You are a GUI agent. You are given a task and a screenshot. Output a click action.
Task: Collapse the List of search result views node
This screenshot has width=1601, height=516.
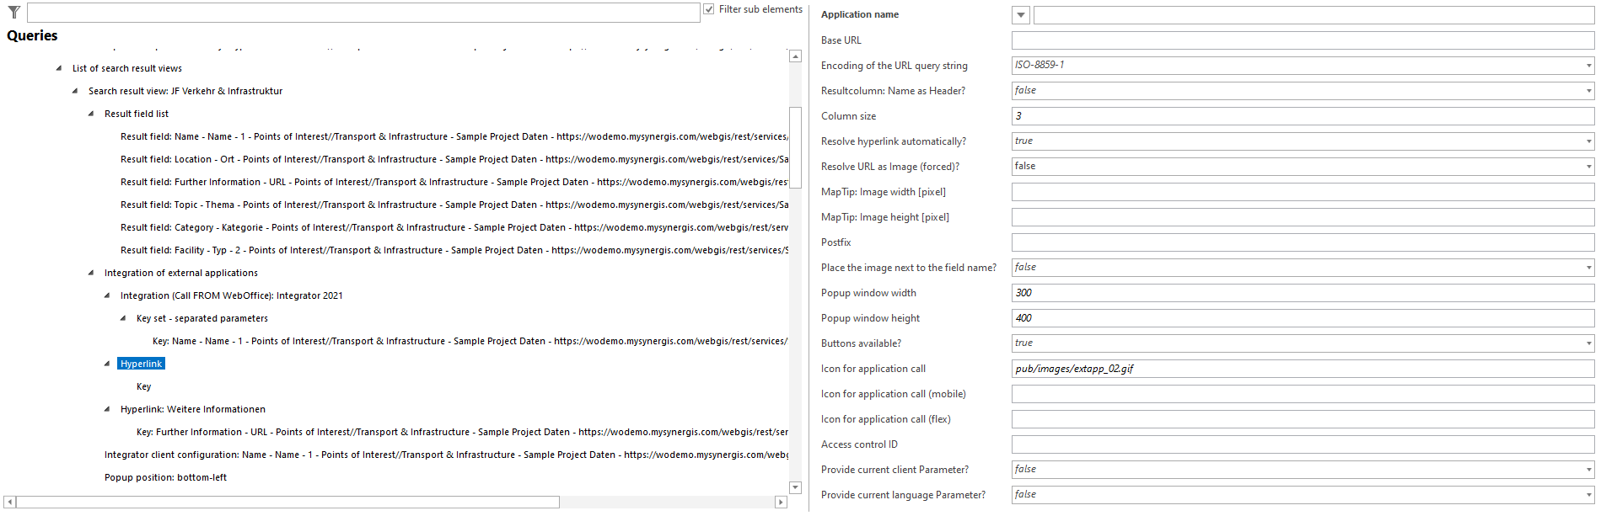coord(58,68)
